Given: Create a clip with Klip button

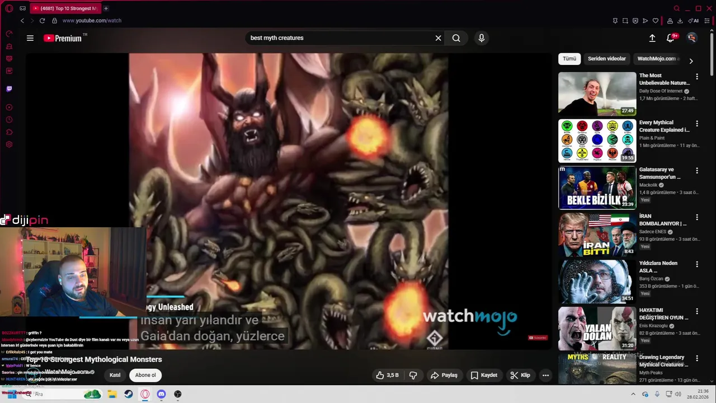Looking at the screenshot, I should [x=520, y=375].
